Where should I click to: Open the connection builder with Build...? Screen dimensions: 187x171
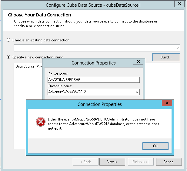point(166,57)
